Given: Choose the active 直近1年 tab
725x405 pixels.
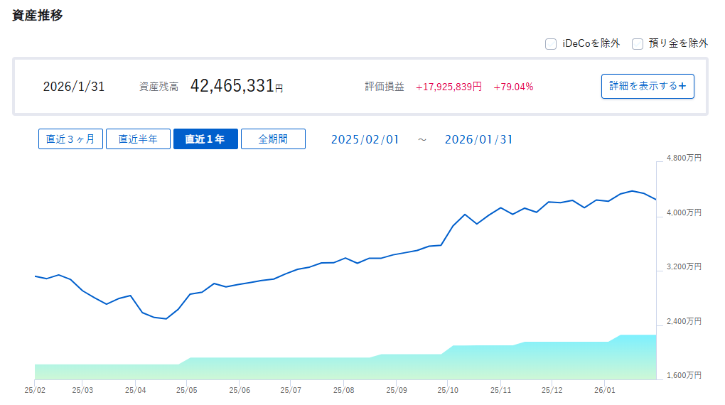Looking at the screenshot, I should point(205,139).
